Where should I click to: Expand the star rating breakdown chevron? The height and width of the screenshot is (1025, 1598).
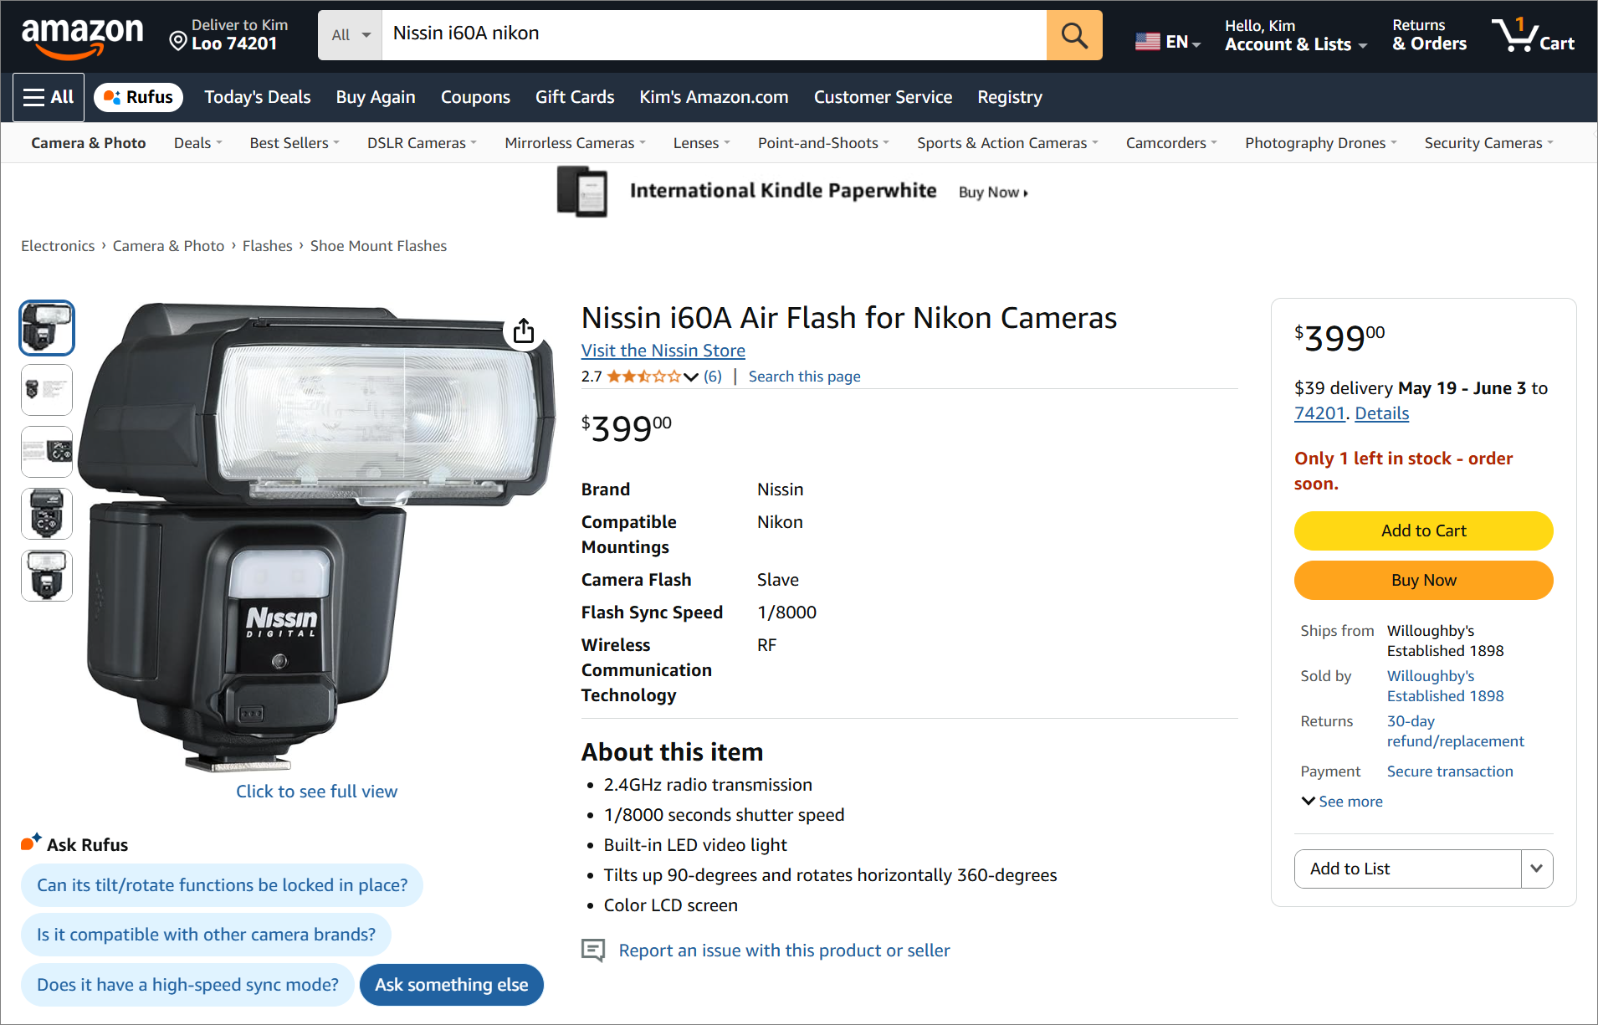pyautogui.click(x=691, y=377)
